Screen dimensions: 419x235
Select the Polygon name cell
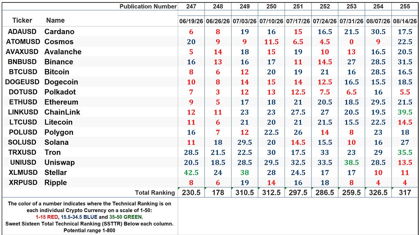click(x=59, y=133)
